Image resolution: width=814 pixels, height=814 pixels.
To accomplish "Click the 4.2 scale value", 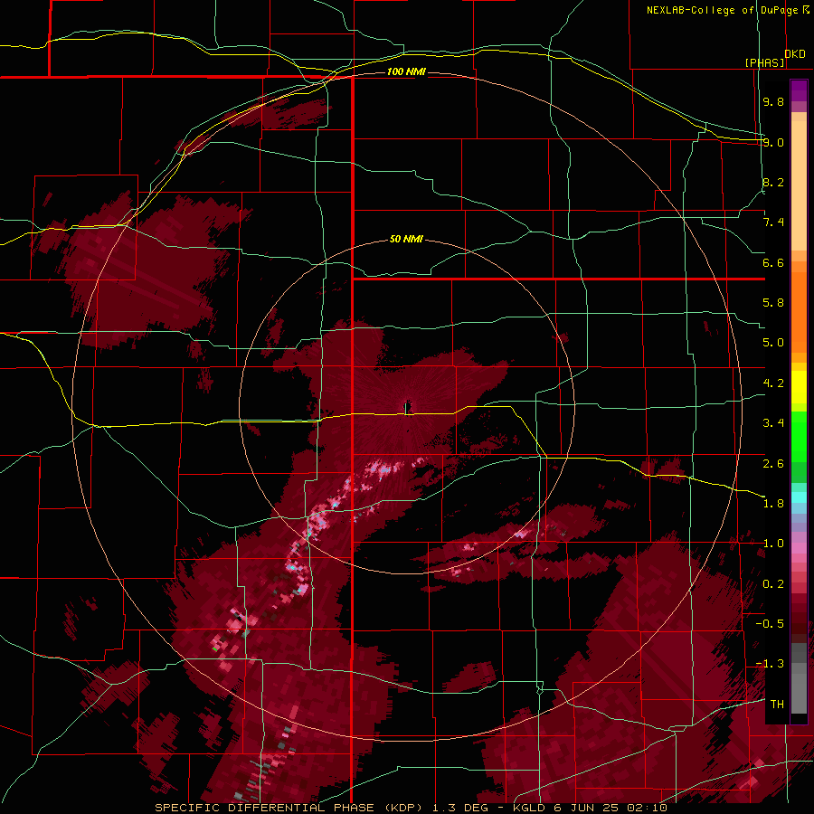I will click(x=773, y=383).
